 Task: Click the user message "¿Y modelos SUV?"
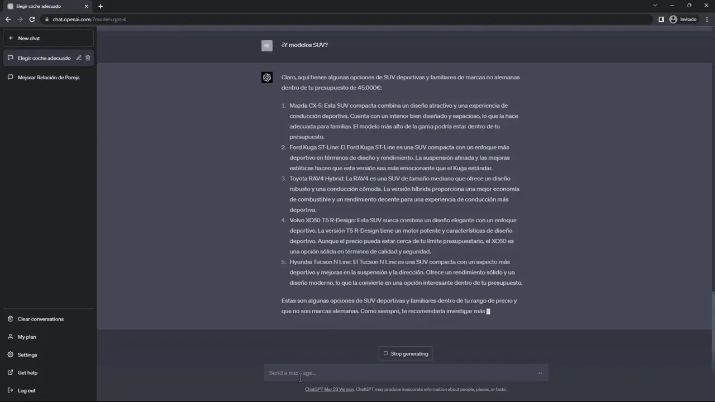pyautogui.click(x=304, y=45)
